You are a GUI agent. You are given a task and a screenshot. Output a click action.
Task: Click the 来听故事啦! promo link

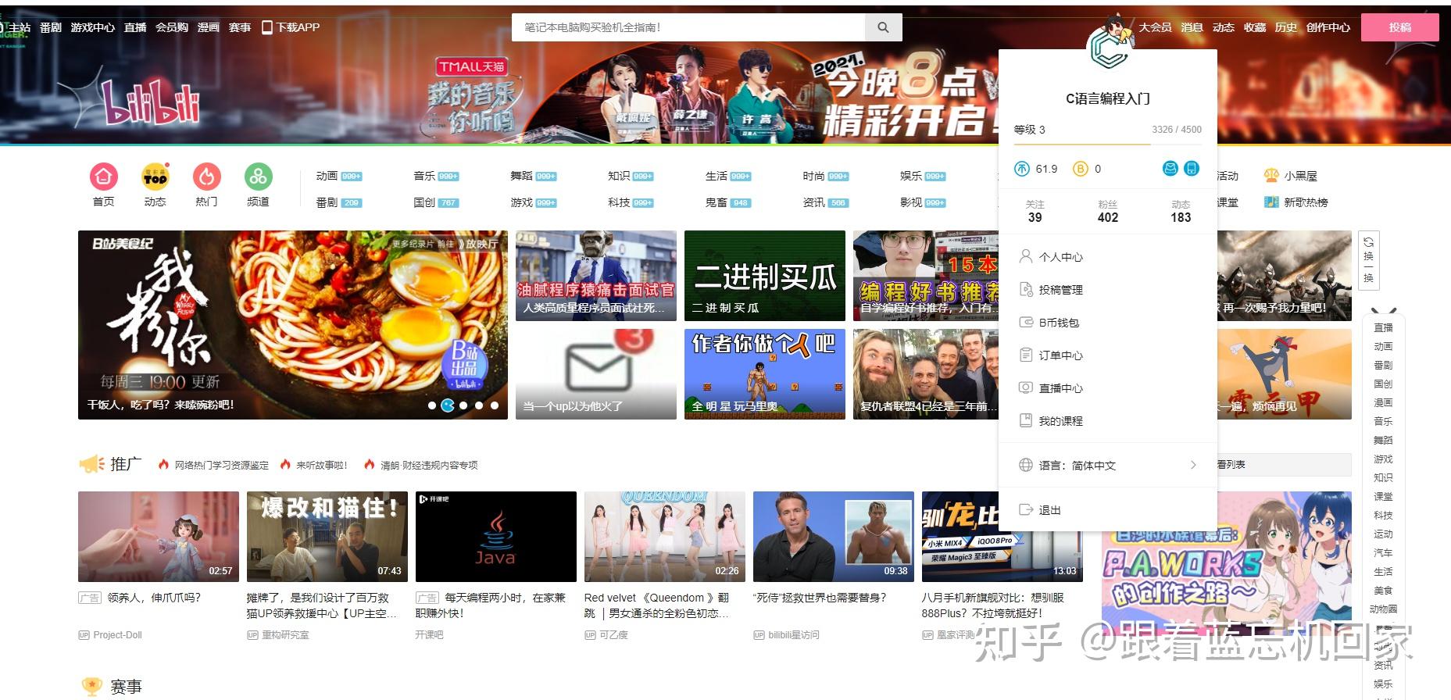point(321,465)
